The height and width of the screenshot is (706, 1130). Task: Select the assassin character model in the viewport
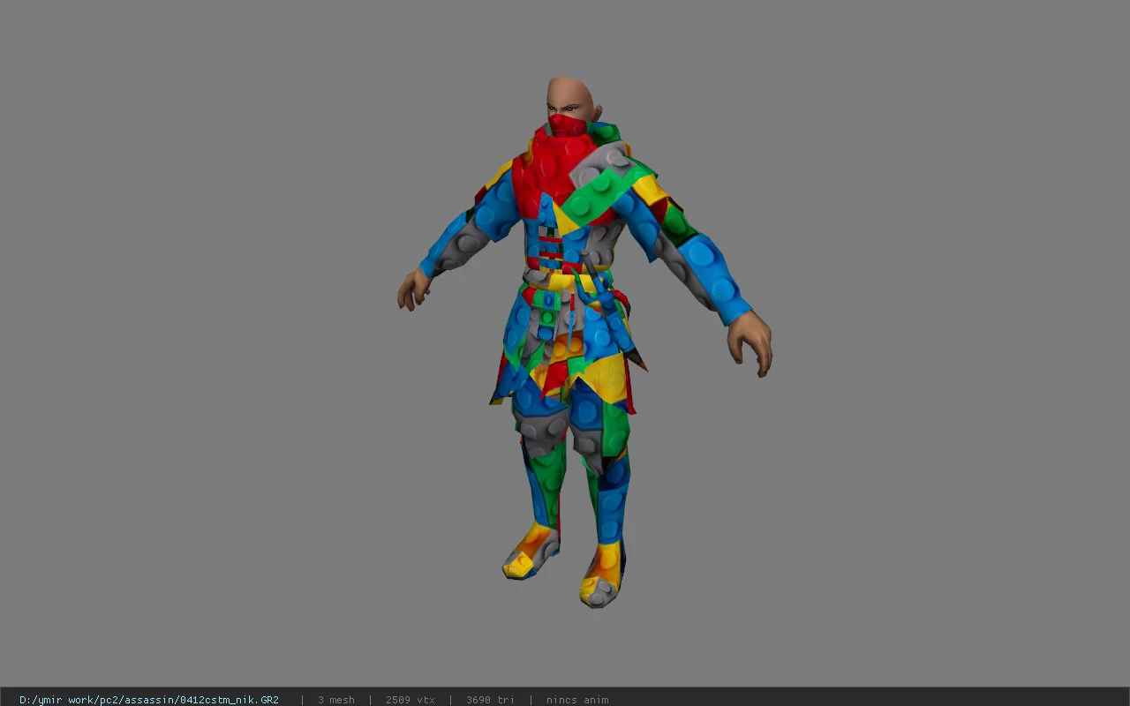click(x=583, y=342)
